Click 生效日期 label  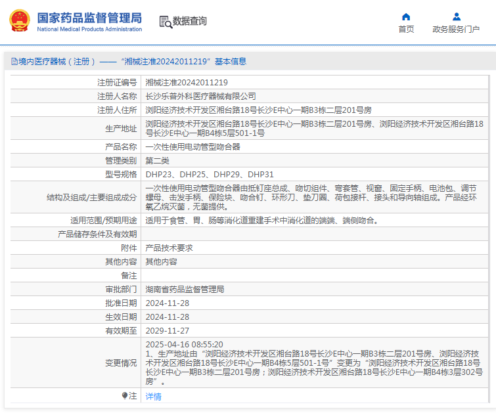click(x=121, y=317)
